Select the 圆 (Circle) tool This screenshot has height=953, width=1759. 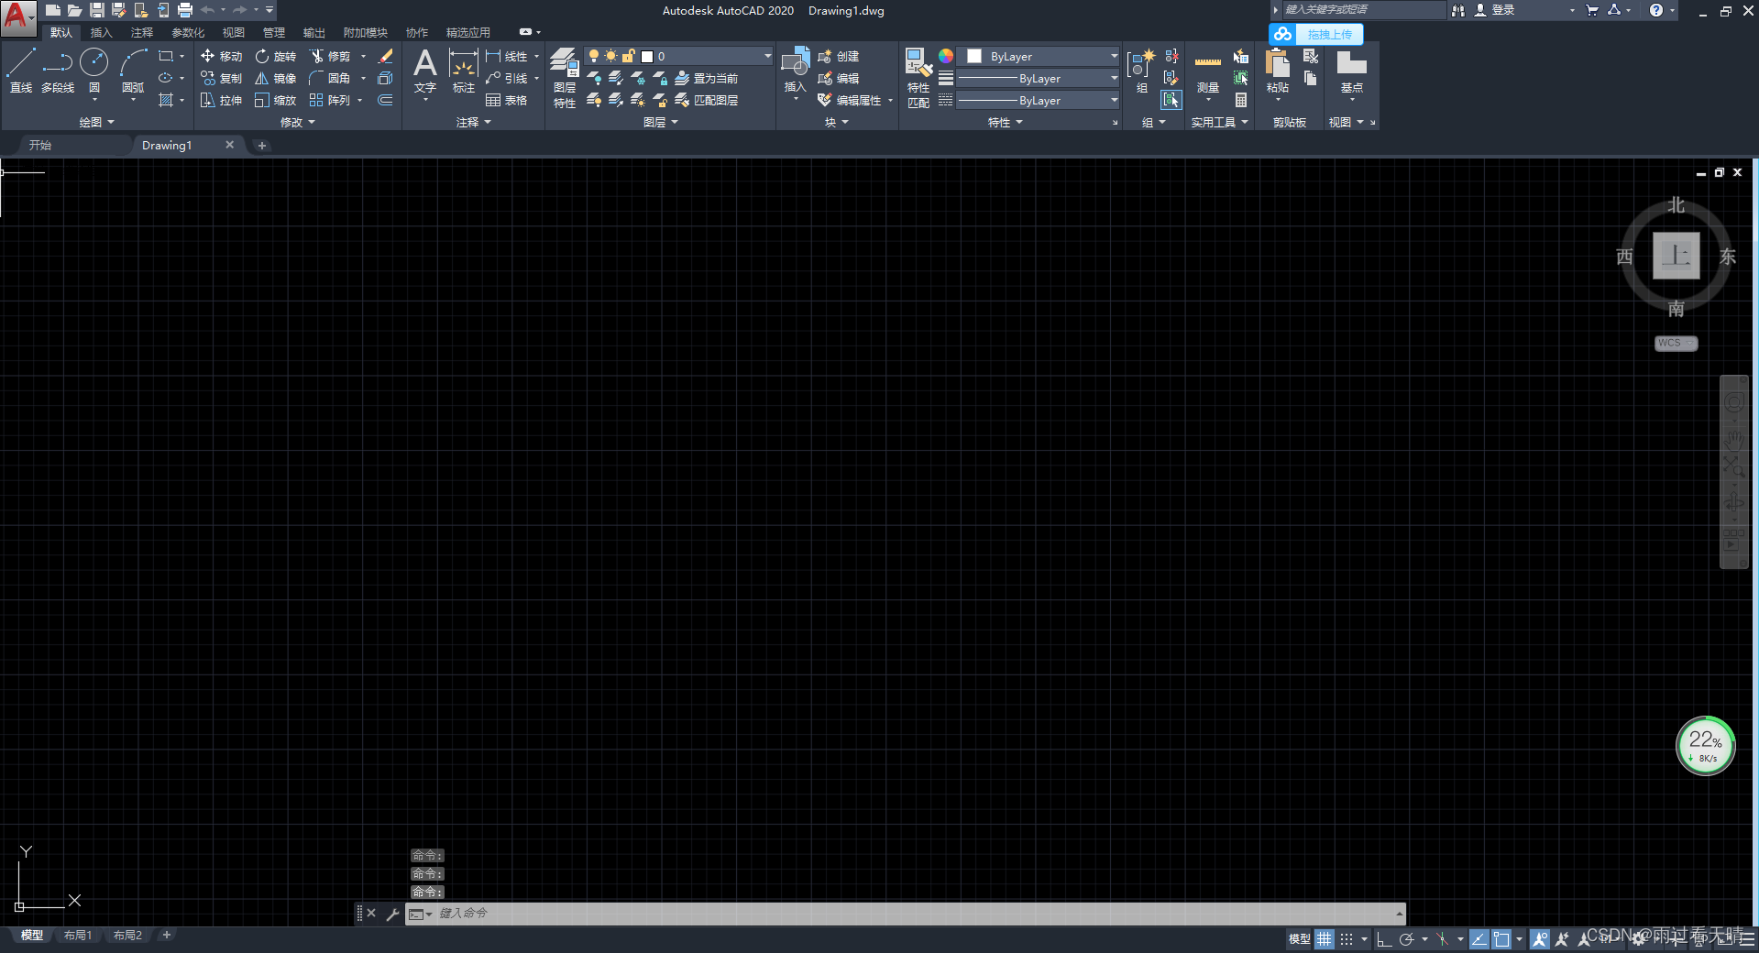(93, 71)
